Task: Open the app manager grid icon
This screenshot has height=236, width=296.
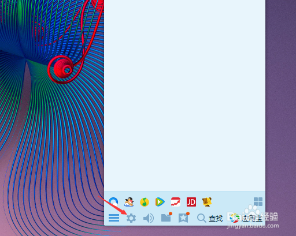Action: tap(258, 201)
